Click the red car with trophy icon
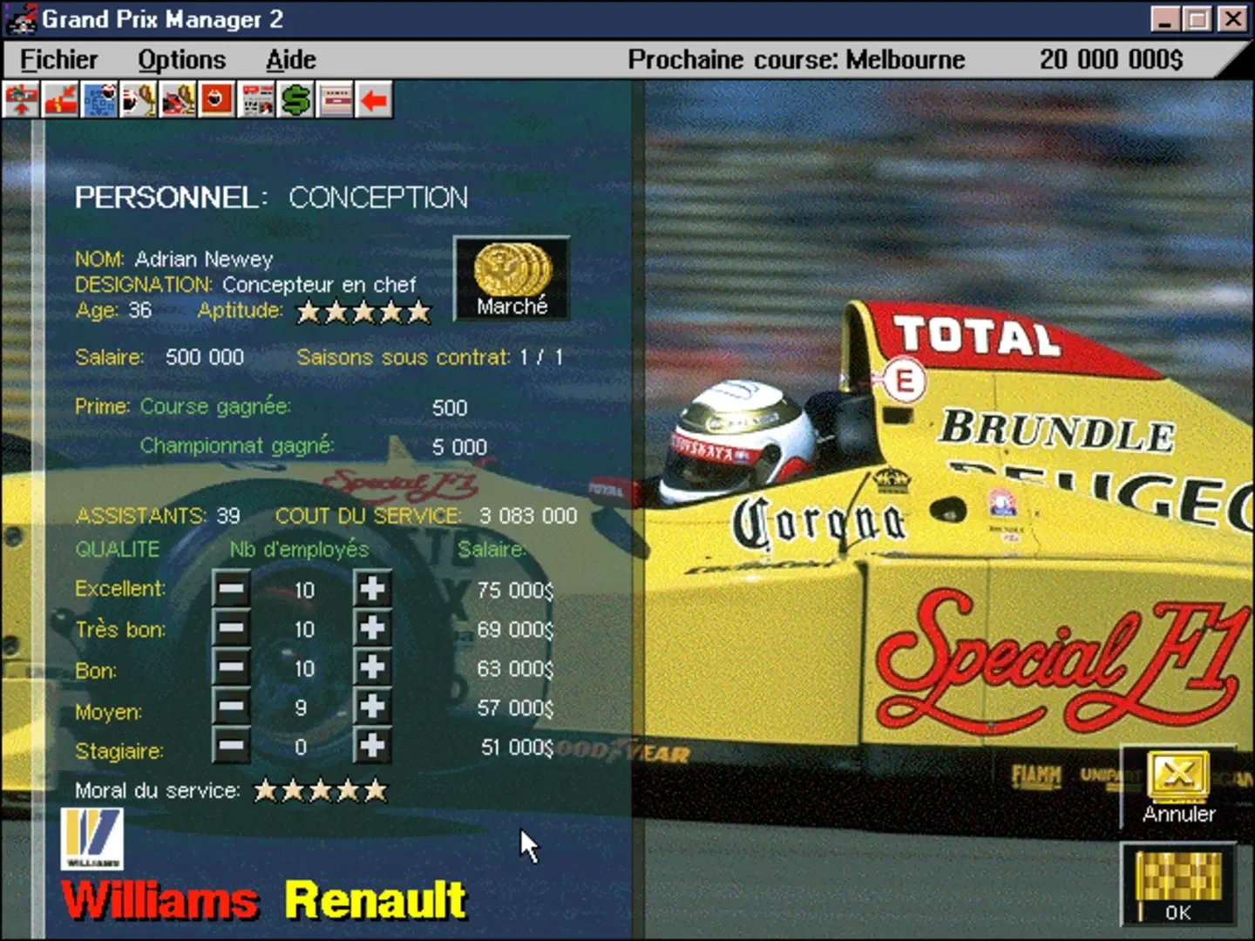 pyautogui.click(x=178, y=100)
